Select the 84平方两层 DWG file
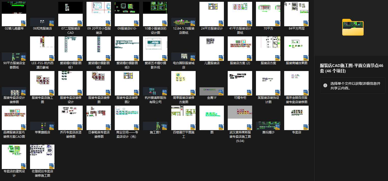The height and width of the screenshot is (181, 388). click(296, 14)
